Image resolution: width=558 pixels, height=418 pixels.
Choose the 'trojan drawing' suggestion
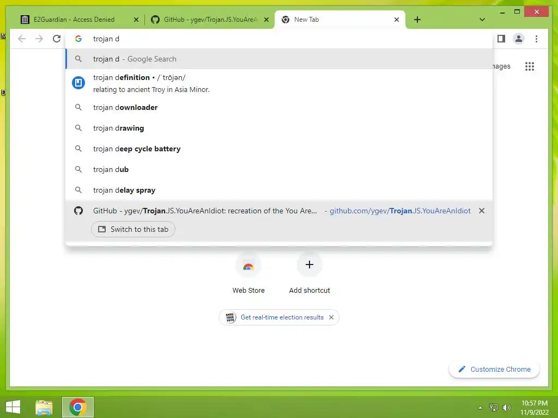pyautogui.click(x=280, y=128)
